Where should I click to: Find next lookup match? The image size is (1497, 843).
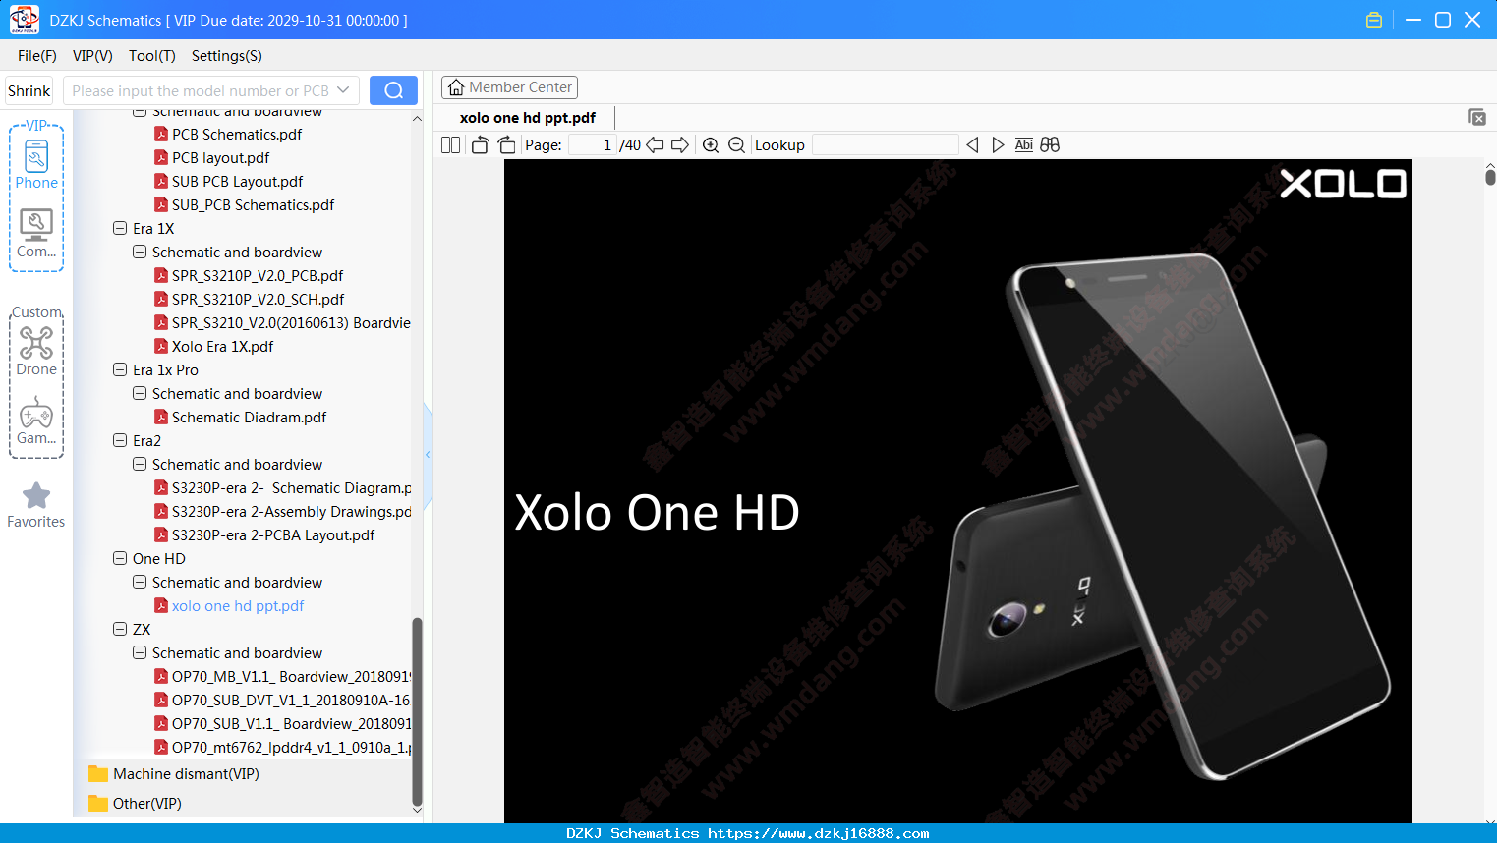click(x=998, y=144)
